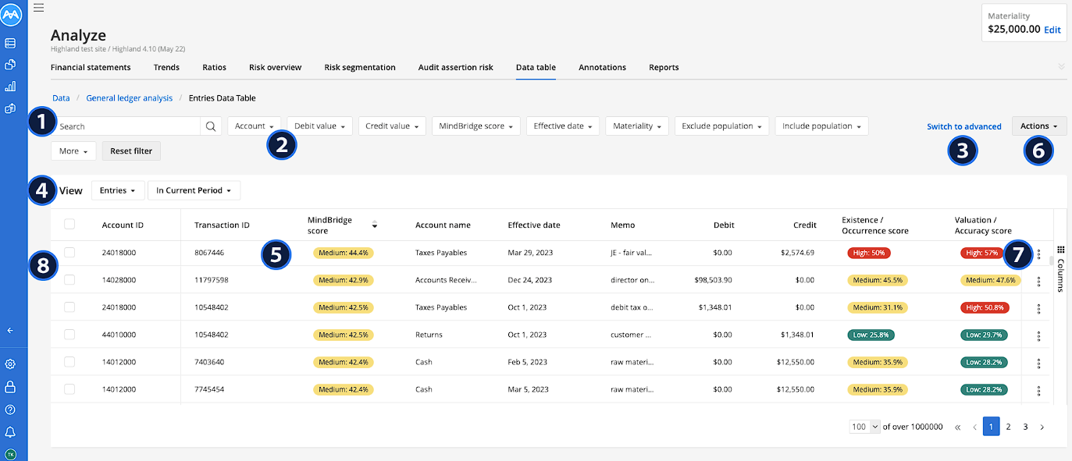Check the row for transaction 7745454
The height and width of the screenshot is (461, 1072).
coord(69,388)
